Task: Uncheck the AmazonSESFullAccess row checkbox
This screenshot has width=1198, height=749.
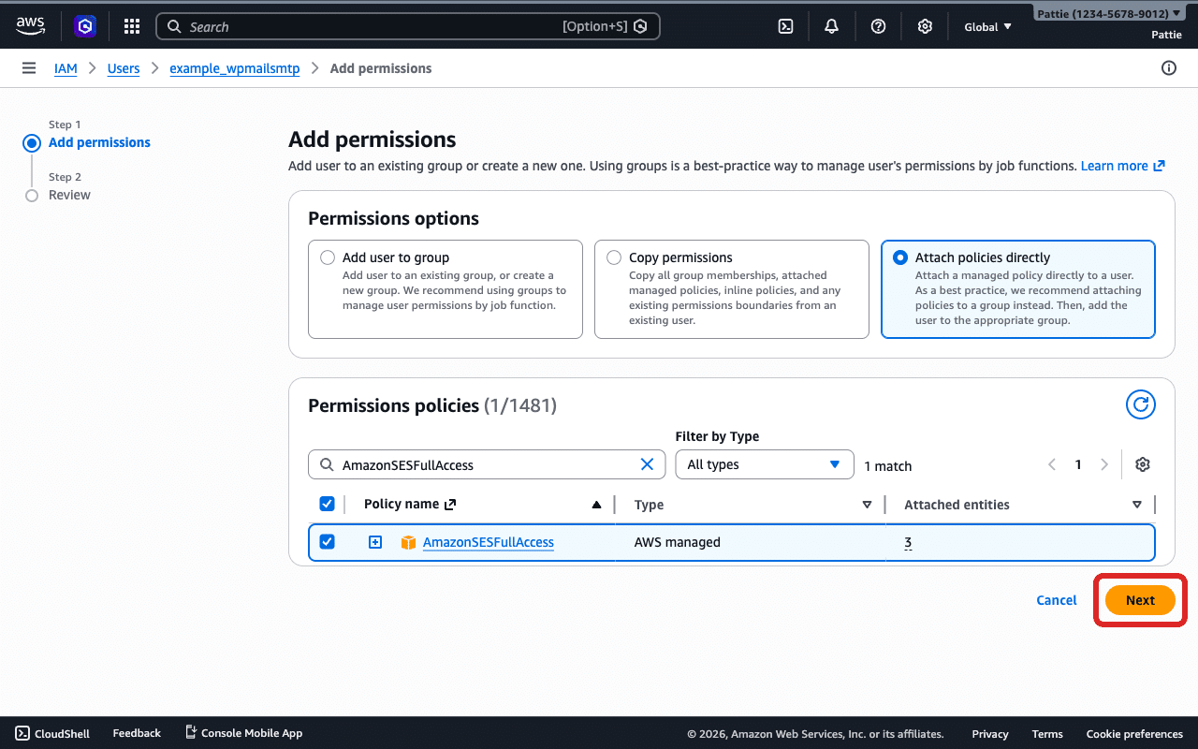Action: (328, 541)
